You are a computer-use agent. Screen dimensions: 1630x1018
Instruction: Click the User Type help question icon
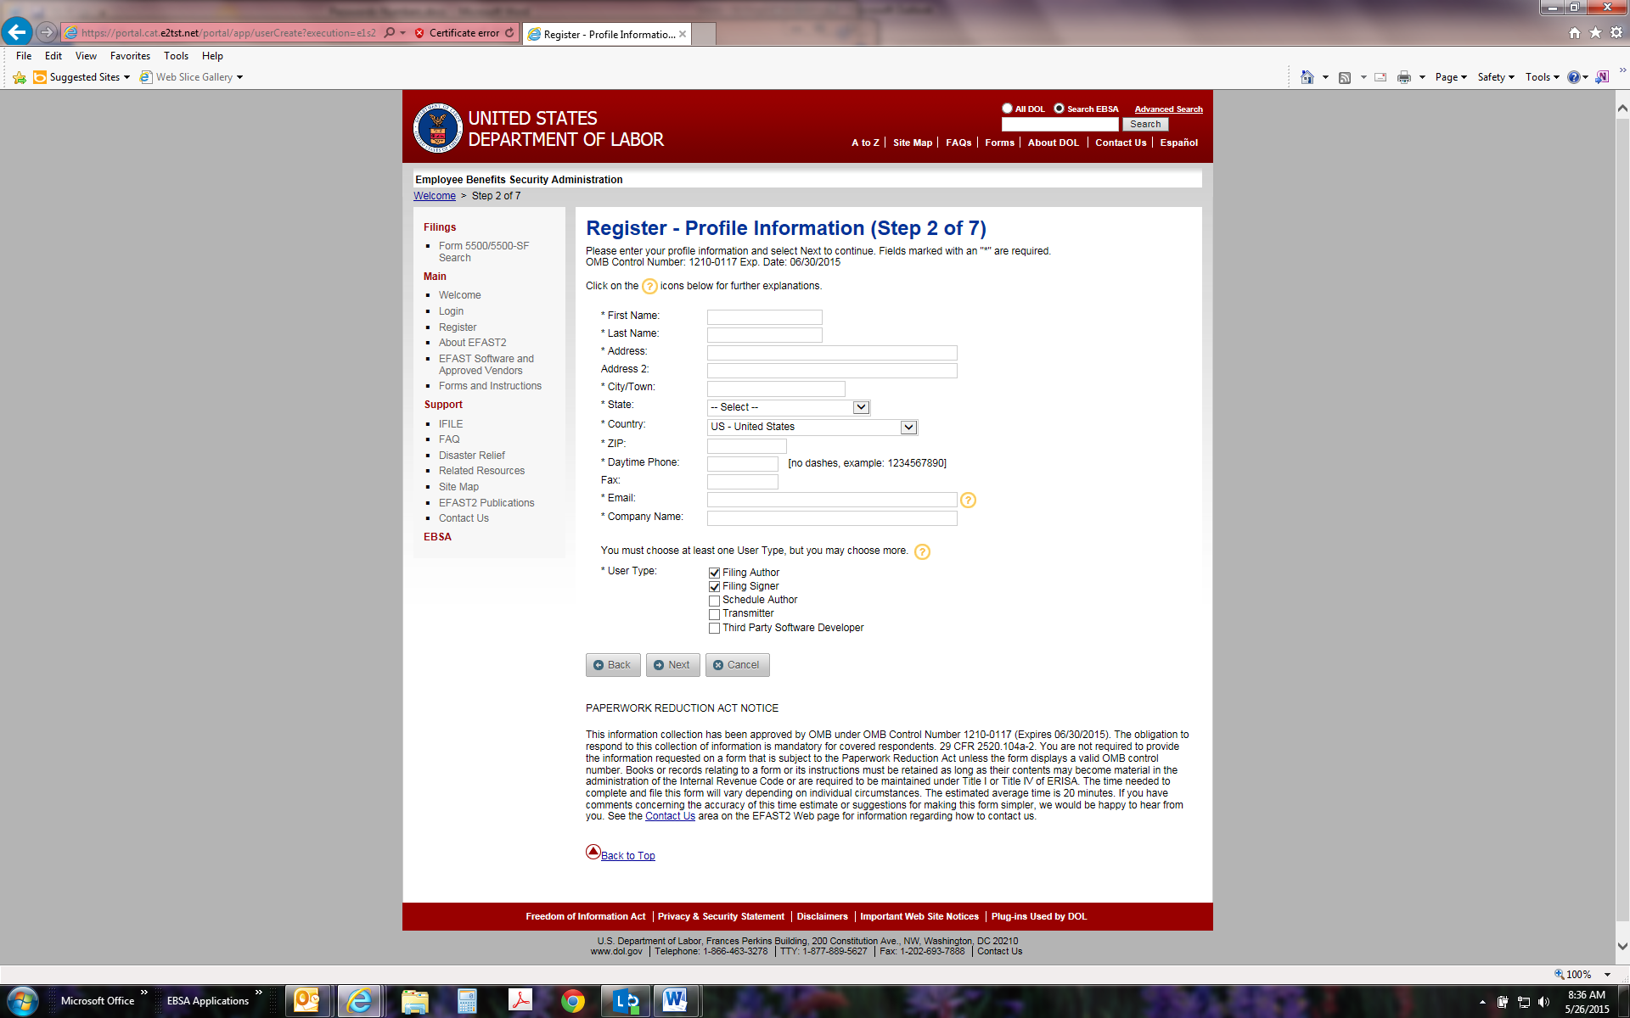[x=922, y=552]
